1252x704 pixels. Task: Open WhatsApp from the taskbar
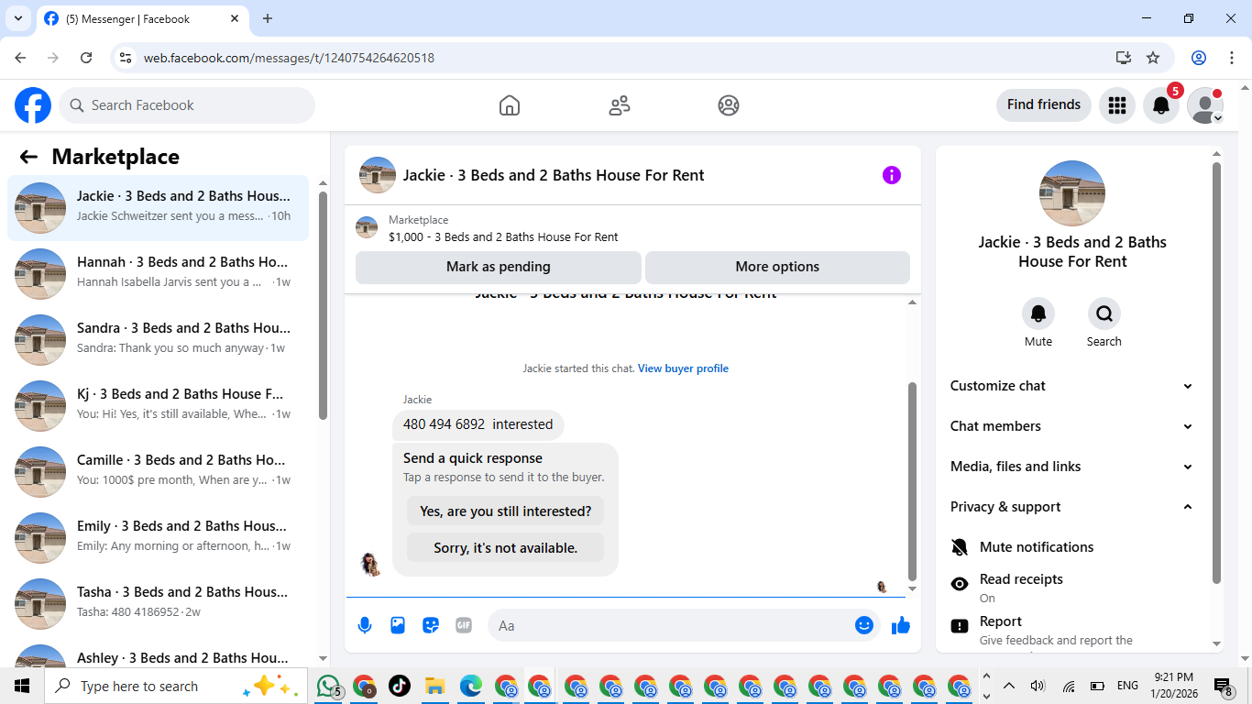pyautogui.click(x=328, y=686)
